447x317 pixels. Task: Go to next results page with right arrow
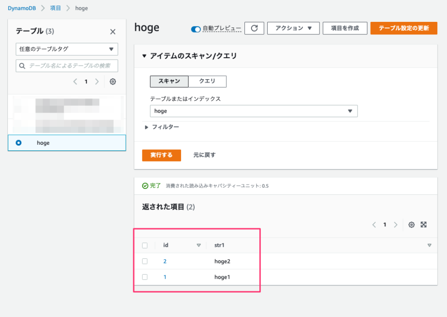395,224
